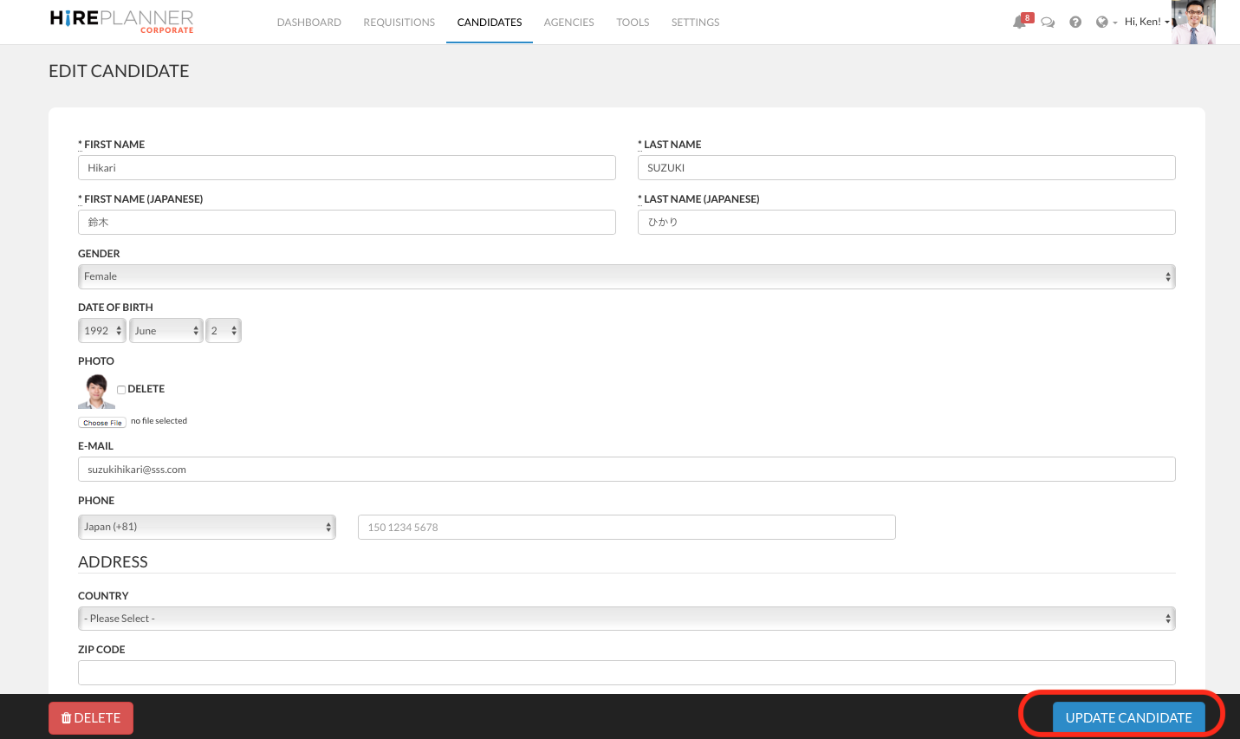Click the red Delete button

click(91, 718)
